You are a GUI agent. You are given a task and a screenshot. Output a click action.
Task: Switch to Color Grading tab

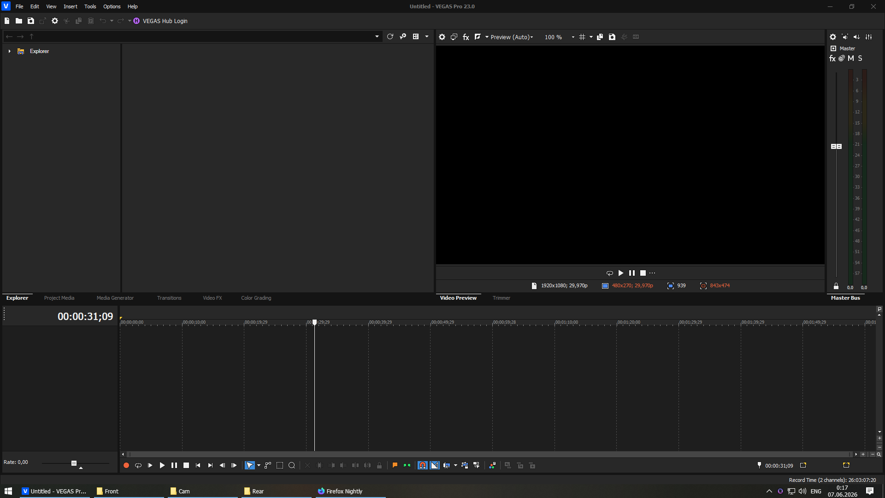click(x=256, y=298)
